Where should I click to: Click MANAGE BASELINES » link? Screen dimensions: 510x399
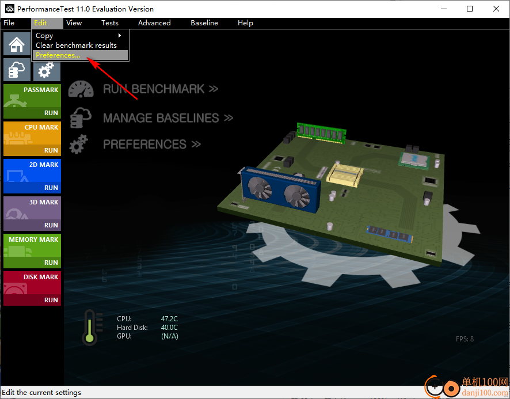pyautogui.click(x=168, y=118)
